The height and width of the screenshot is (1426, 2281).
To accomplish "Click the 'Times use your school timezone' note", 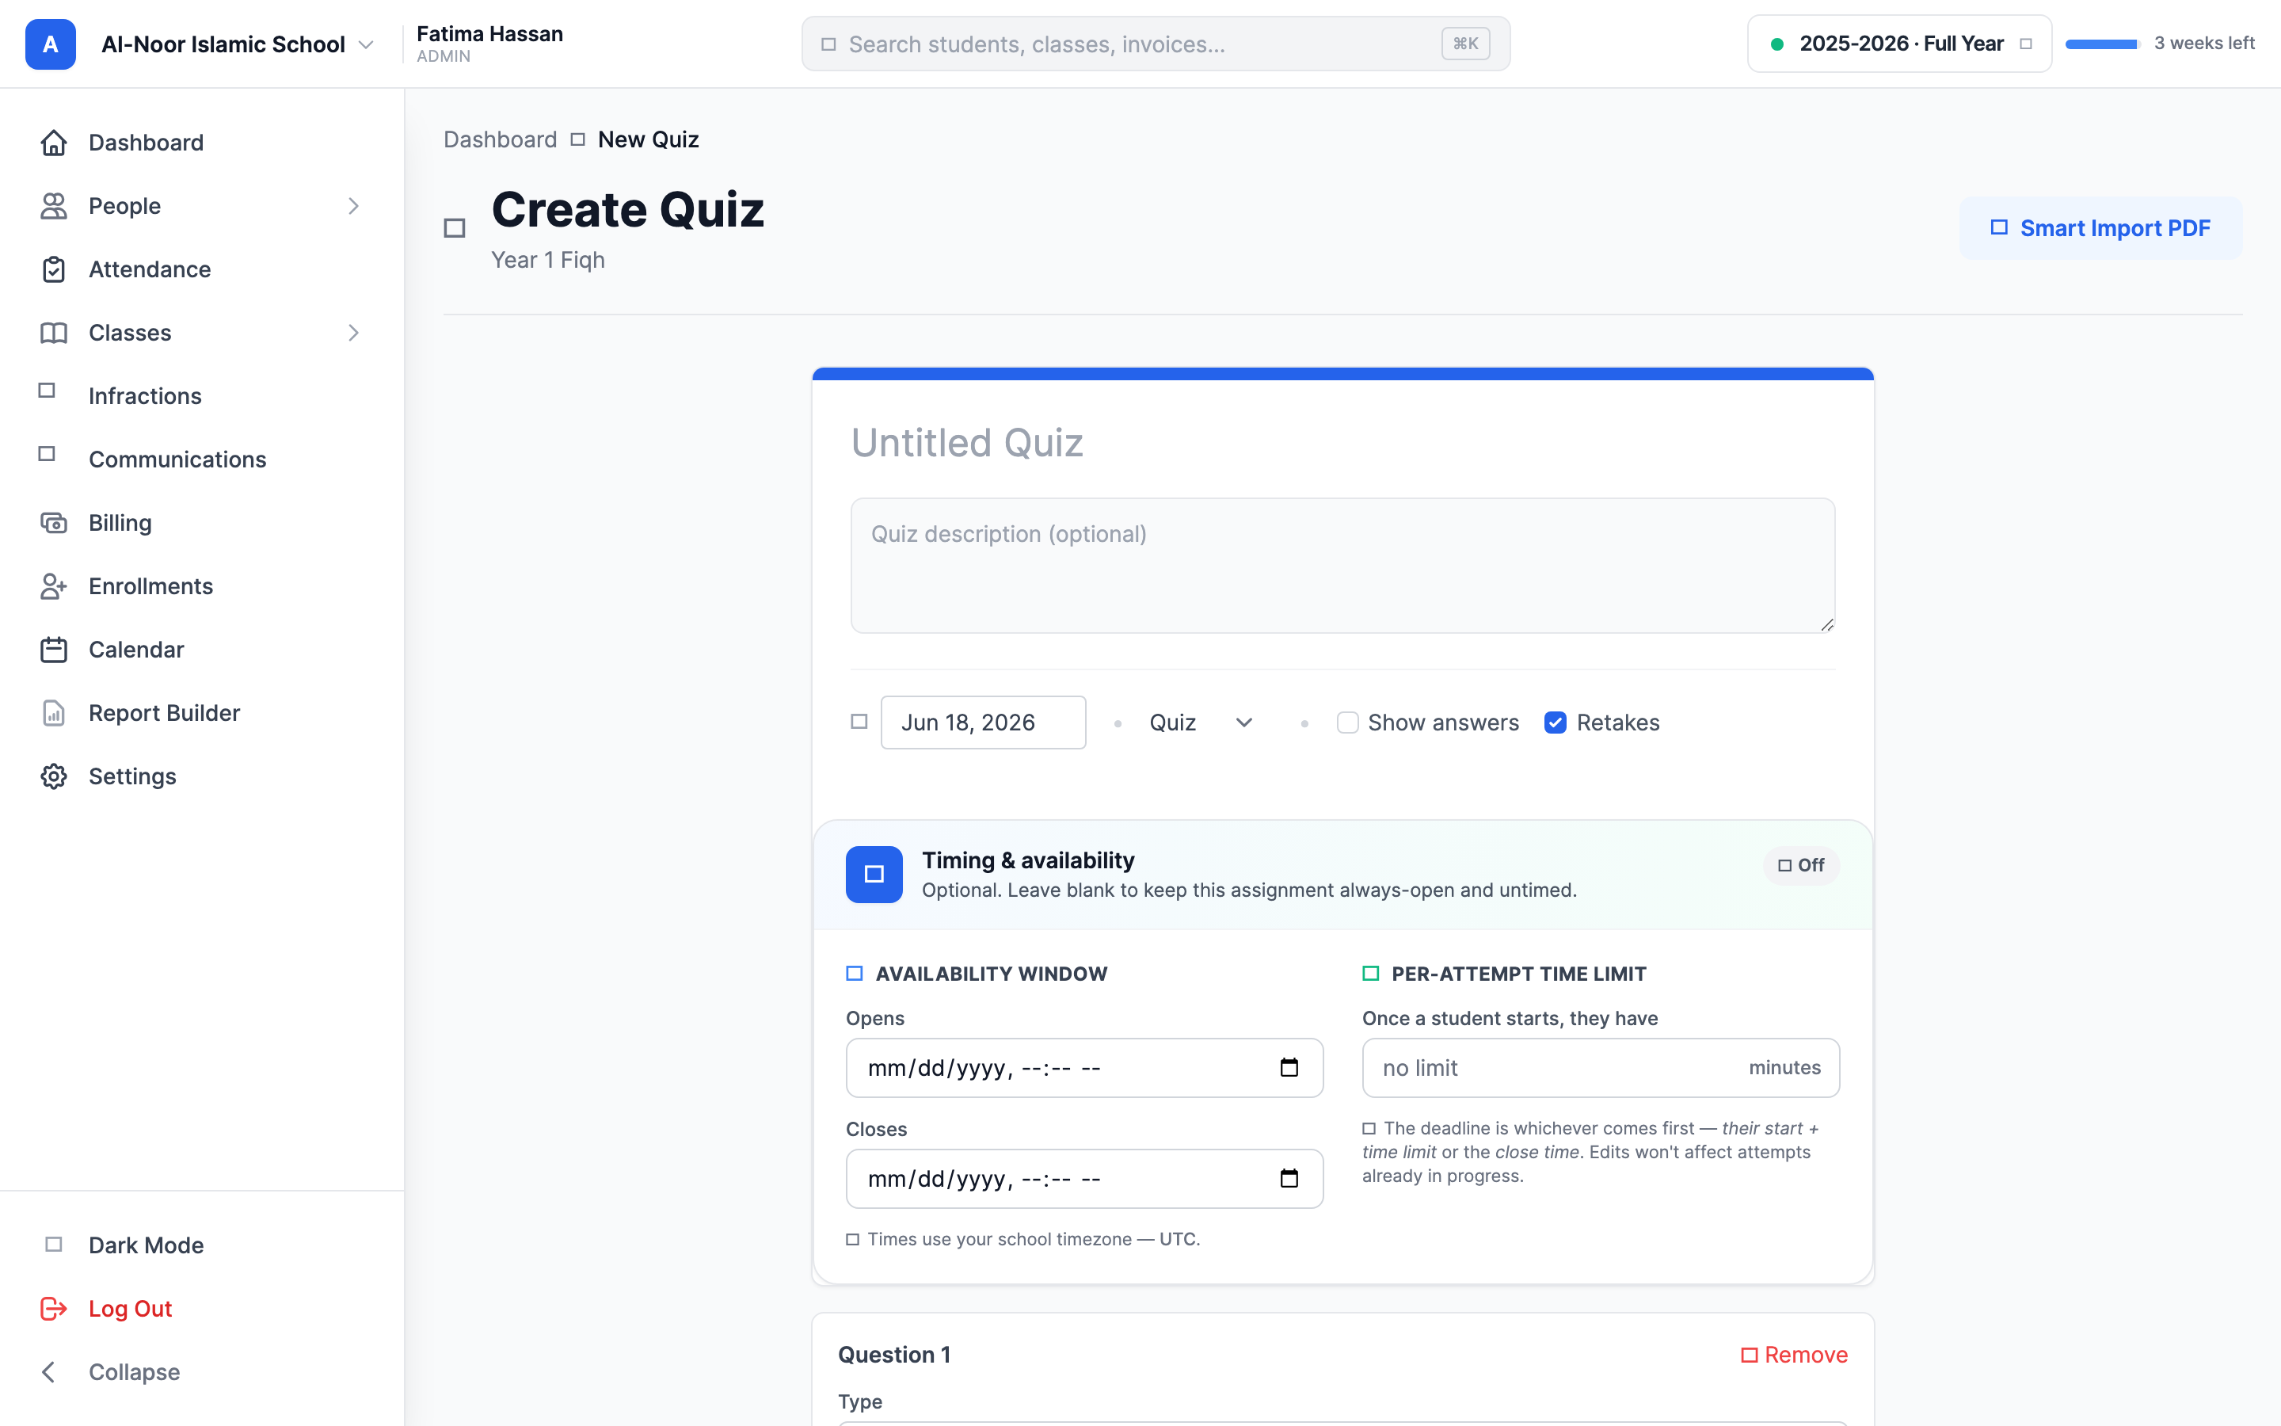I will tap(1022, 1238).
